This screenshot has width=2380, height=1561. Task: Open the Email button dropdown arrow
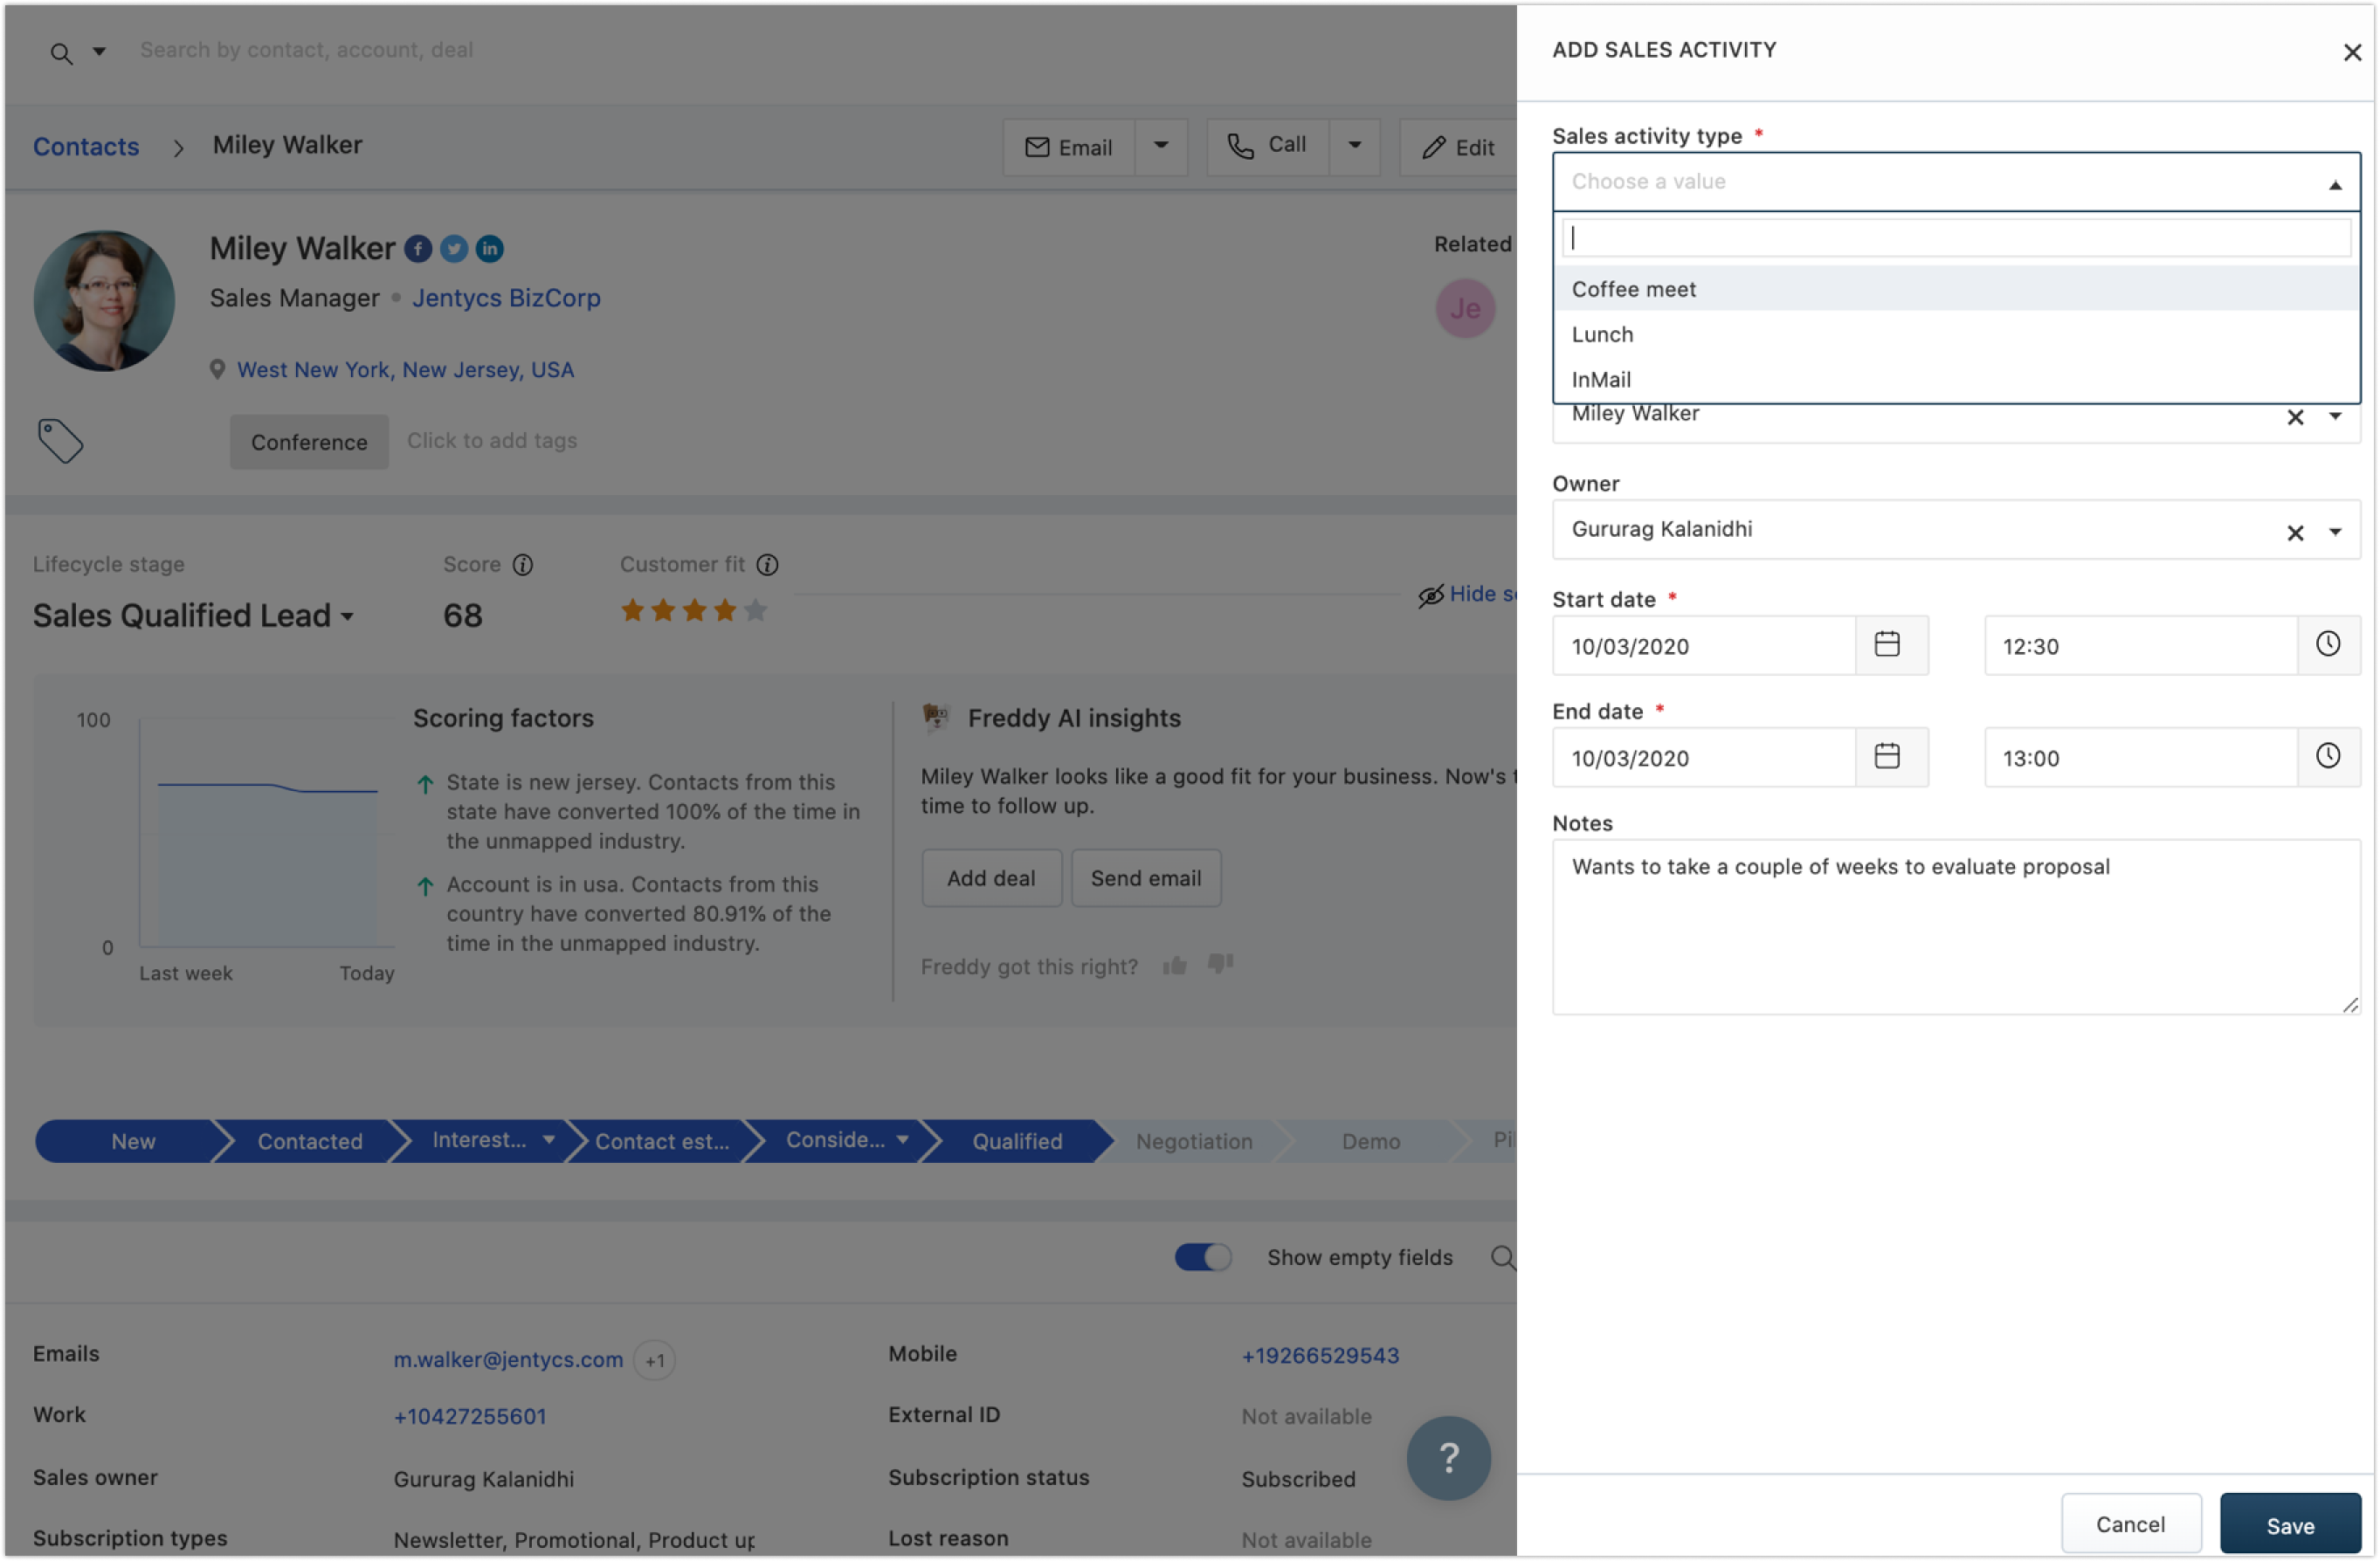click(x=1160, y=146)
